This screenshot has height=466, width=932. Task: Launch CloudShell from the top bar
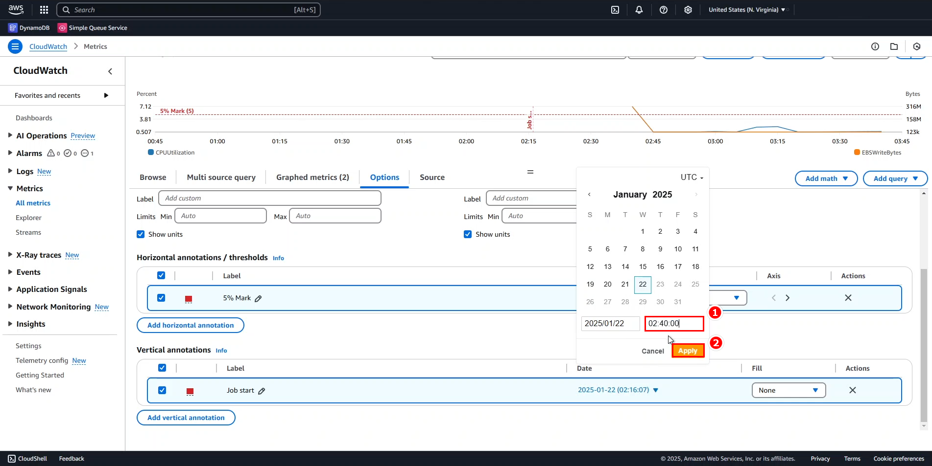pos(615,9)
